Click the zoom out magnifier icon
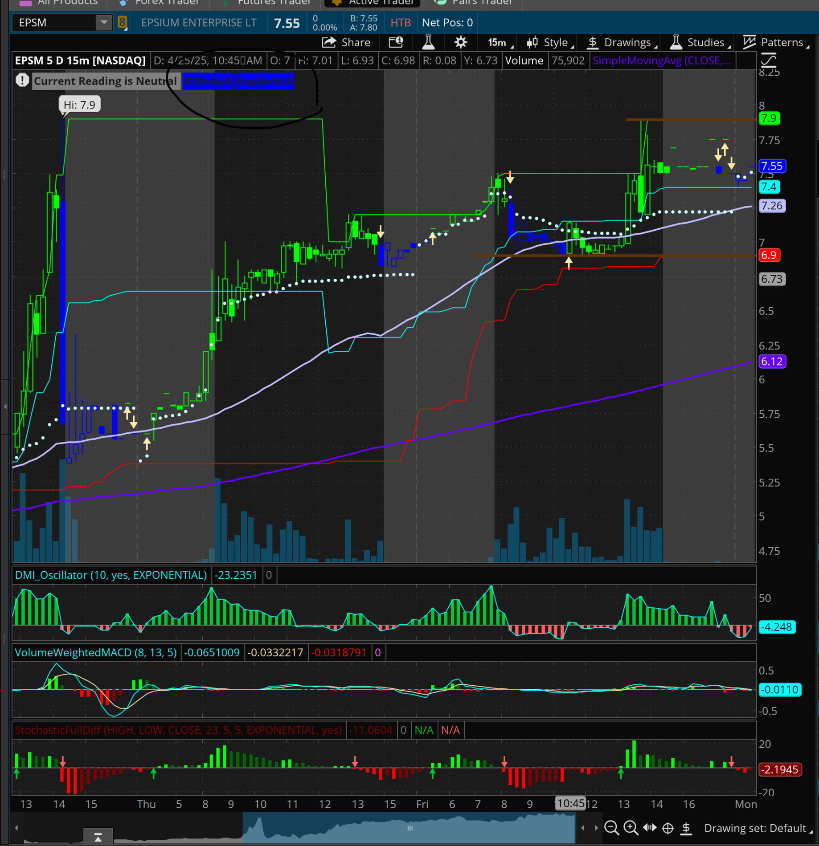Image resolution: width=819 pixels, height=846 pixels. point(611,828)
